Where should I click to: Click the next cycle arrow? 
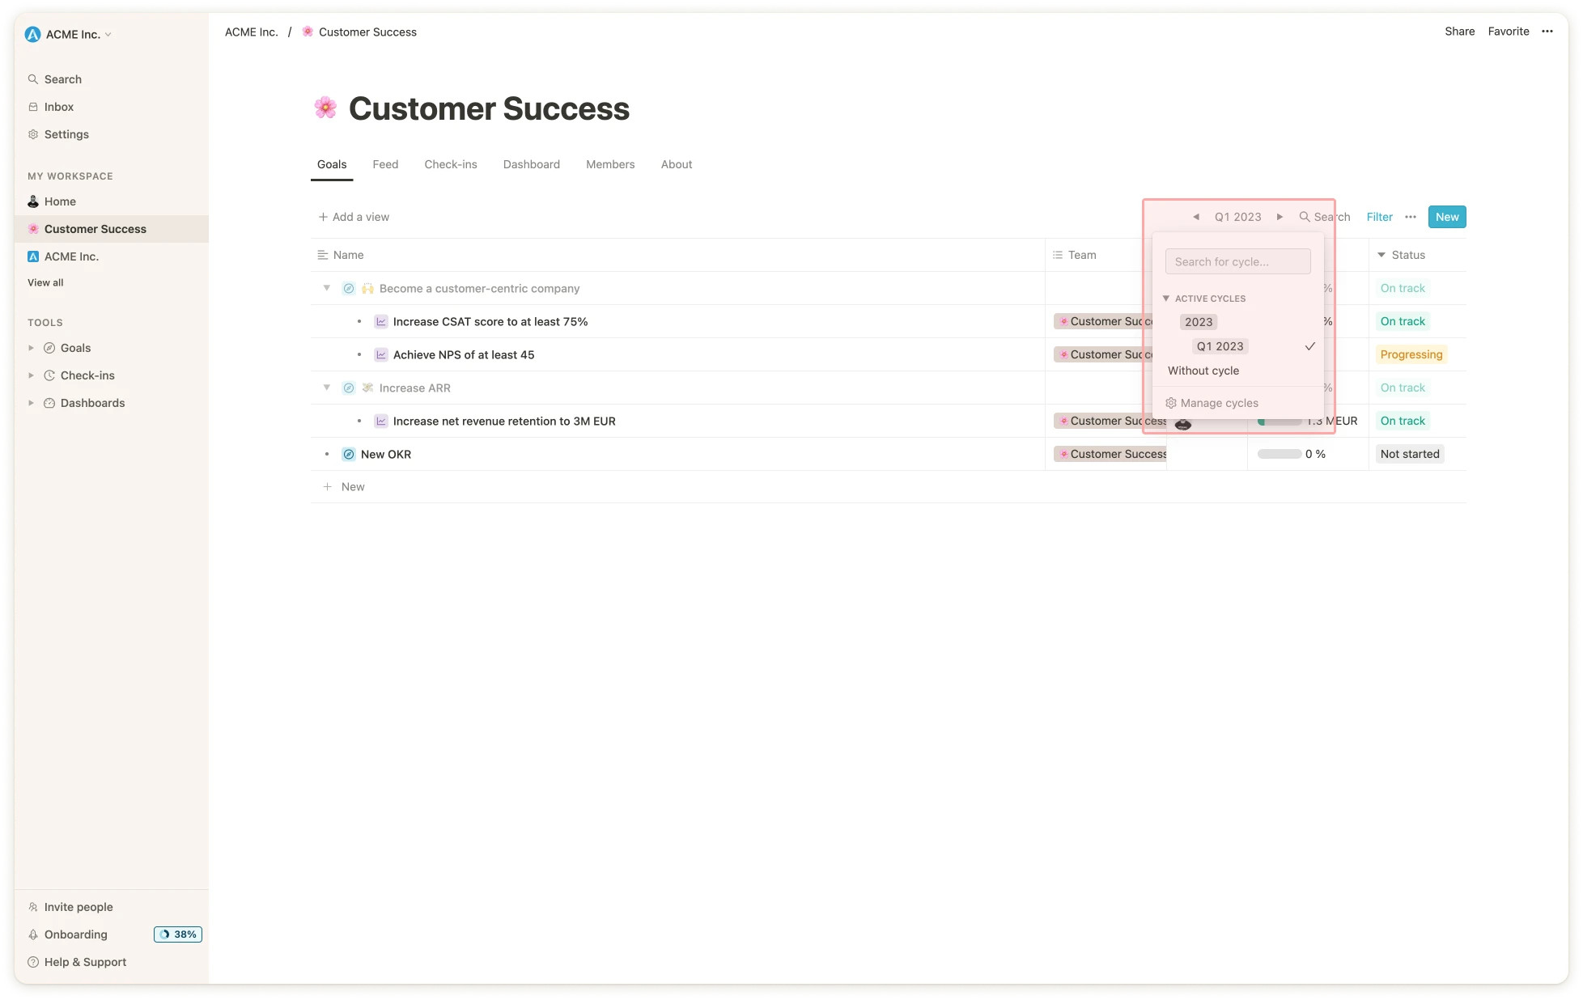(x=1280, y=217)
